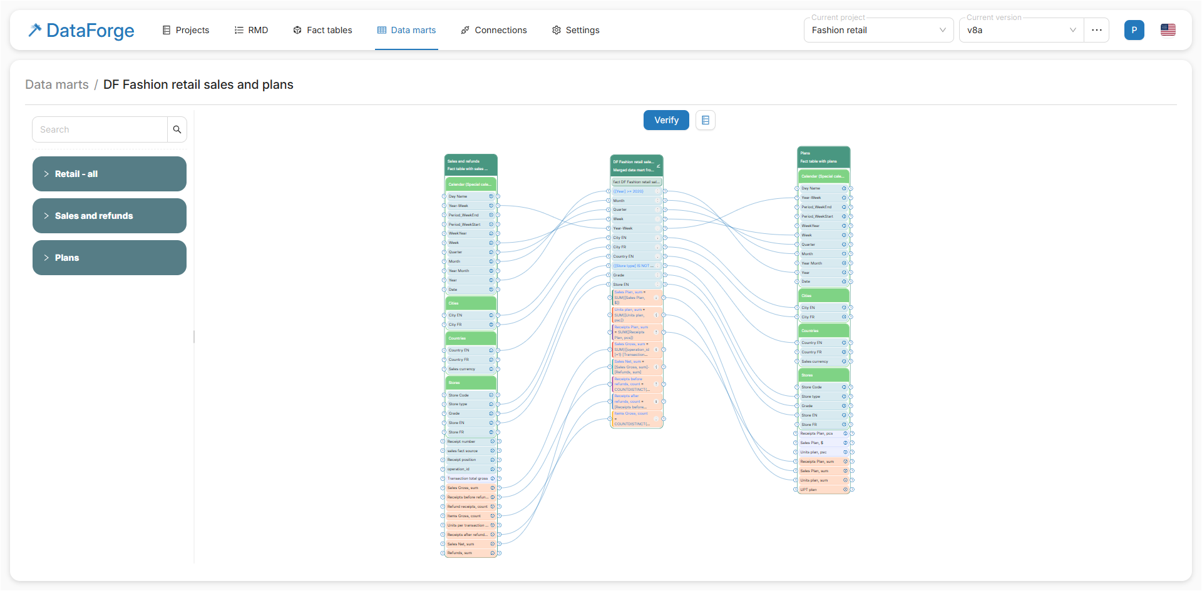Open the document icon next to Verify
The height and width of the screenshot is (591, 1202).
pyautogui.click(x=706, y=120)
